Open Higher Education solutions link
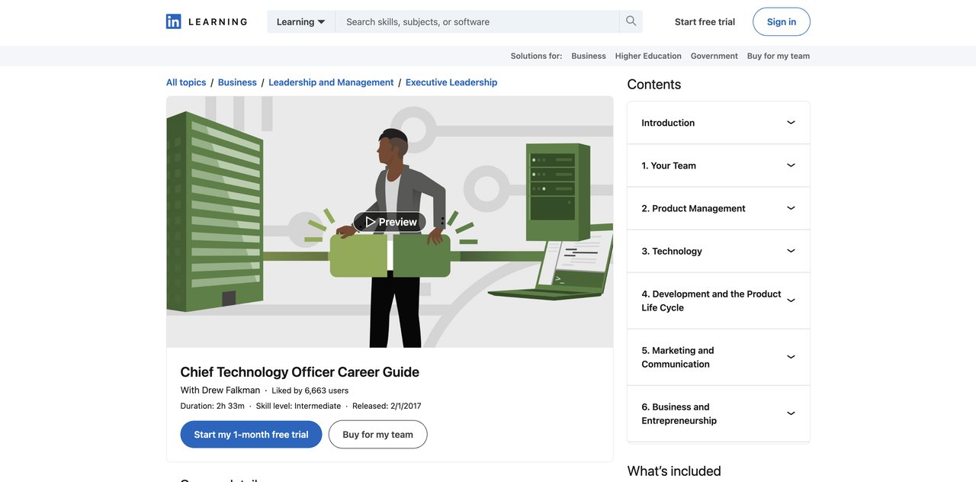Screen dimensions: 976x482 point(648,56)
